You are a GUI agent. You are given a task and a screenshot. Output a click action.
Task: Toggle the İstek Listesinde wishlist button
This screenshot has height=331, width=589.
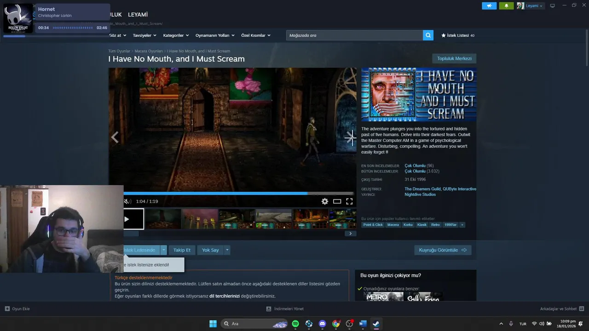tap(142, 250)
